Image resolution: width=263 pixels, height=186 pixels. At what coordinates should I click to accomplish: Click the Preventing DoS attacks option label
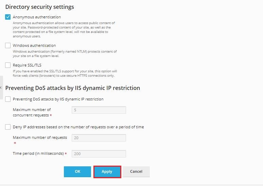point(58,99)
